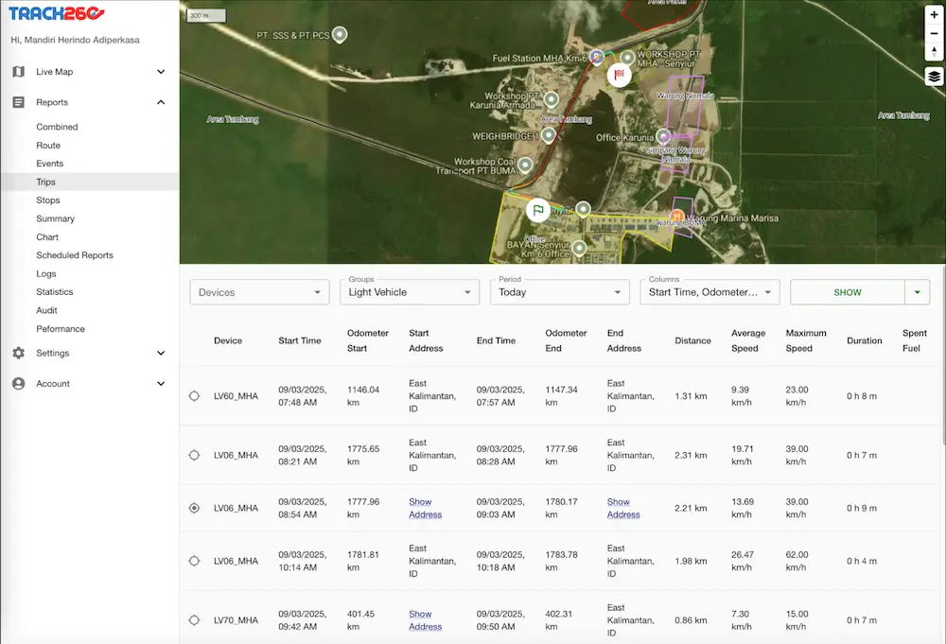
Task: Click the red finish flag map marker
Action: (x=620, y=75)
